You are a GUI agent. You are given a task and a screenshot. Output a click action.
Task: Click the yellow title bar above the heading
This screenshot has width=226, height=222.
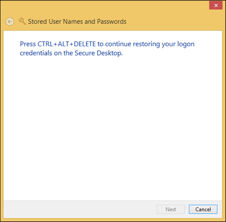[x=105, y=7]
